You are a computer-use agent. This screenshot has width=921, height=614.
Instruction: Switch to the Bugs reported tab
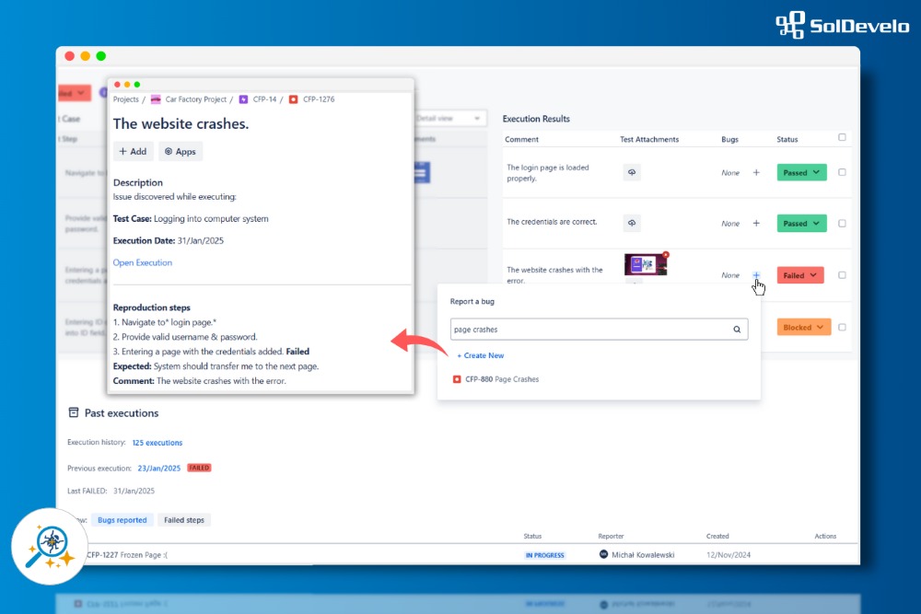122,519
